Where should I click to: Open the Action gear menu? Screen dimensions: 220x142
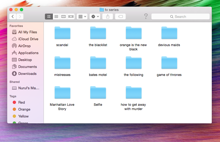pyautogui.click(x=95, y=17)
